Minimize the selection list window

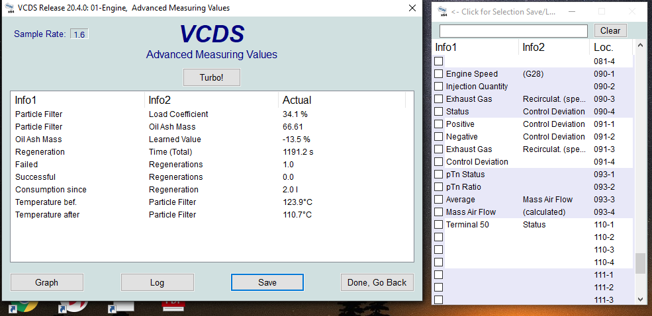click(x=573, y=11)
